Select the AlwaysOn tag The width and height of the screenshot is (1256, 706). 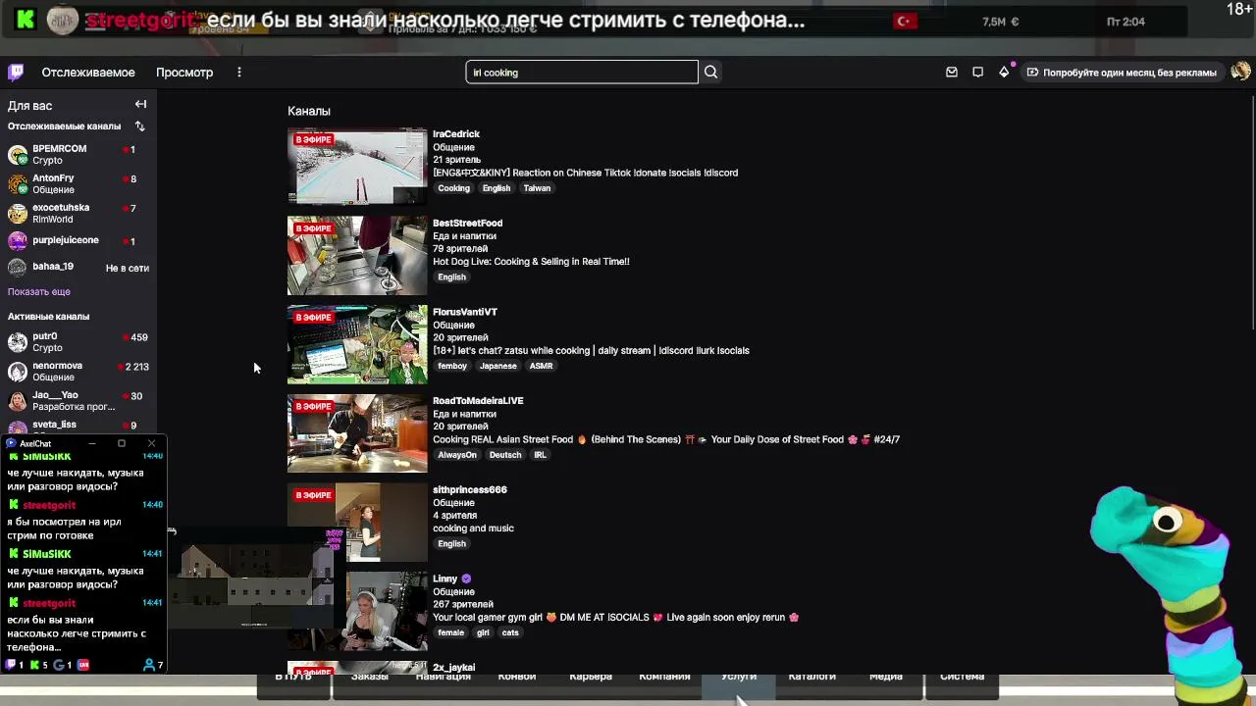pyautogui.click(x=457, y=455)
